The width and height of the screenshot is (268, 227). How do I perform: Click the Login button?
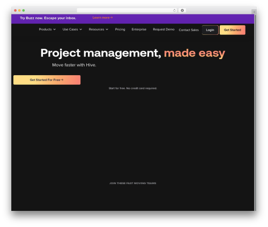(x=210, y=30)
